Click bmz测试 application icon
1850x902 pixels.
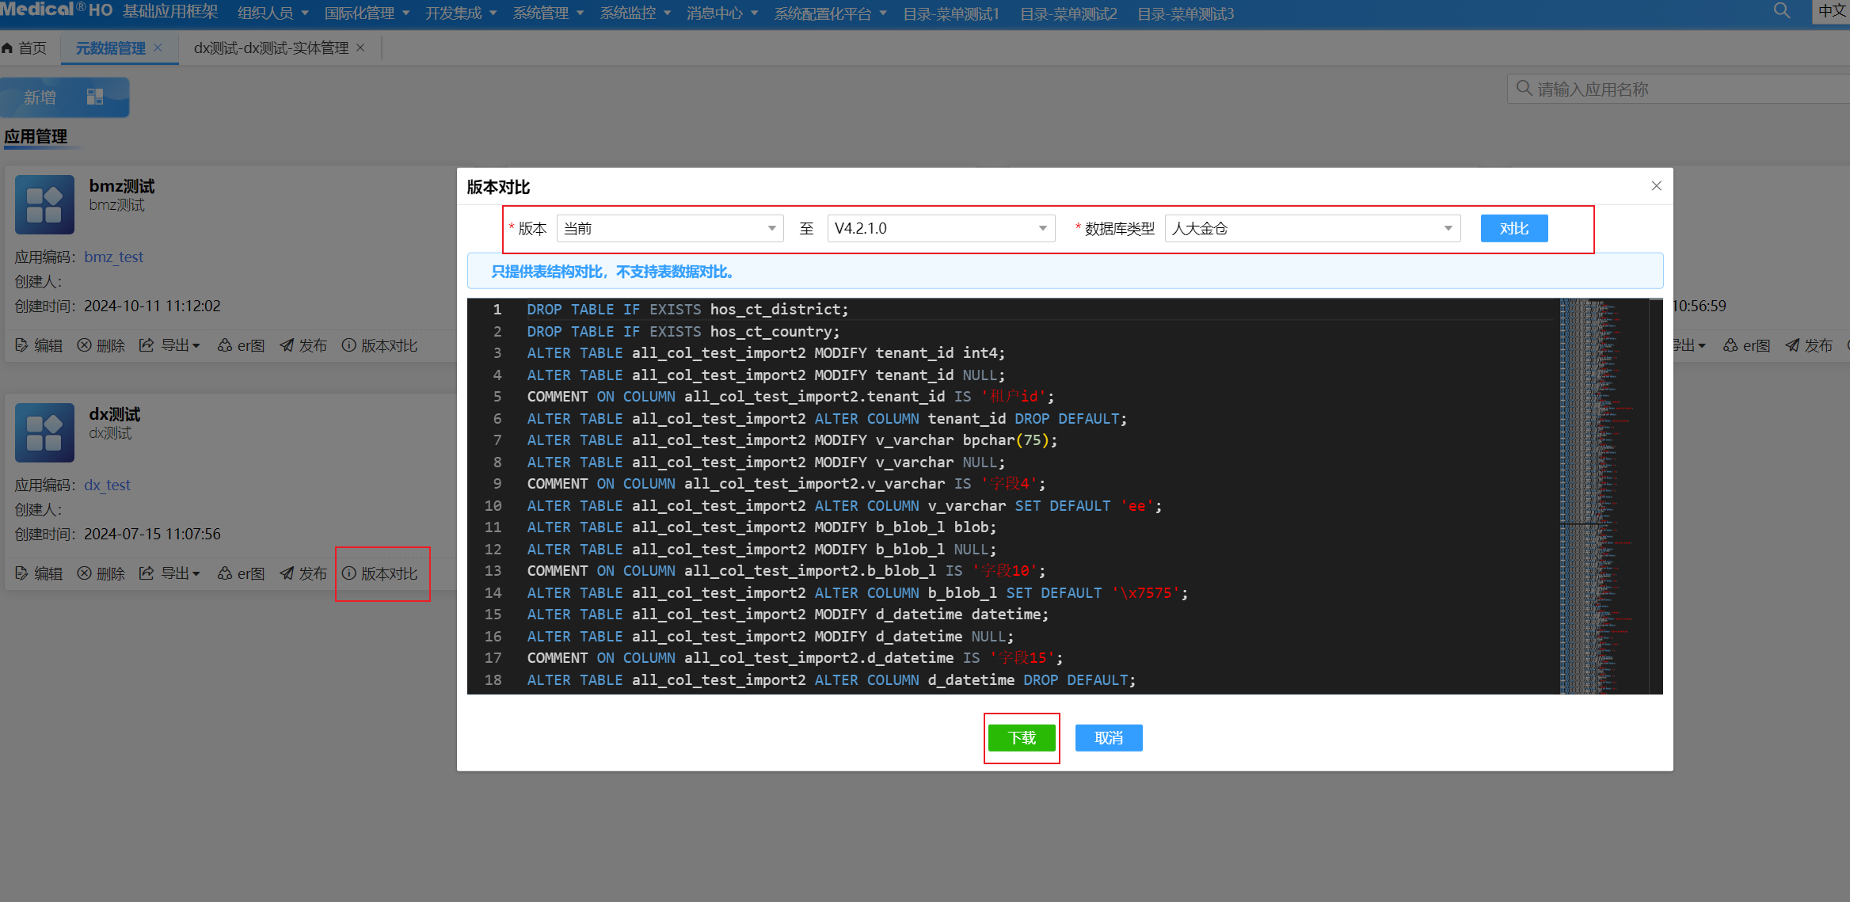click(x=44, y=204)
